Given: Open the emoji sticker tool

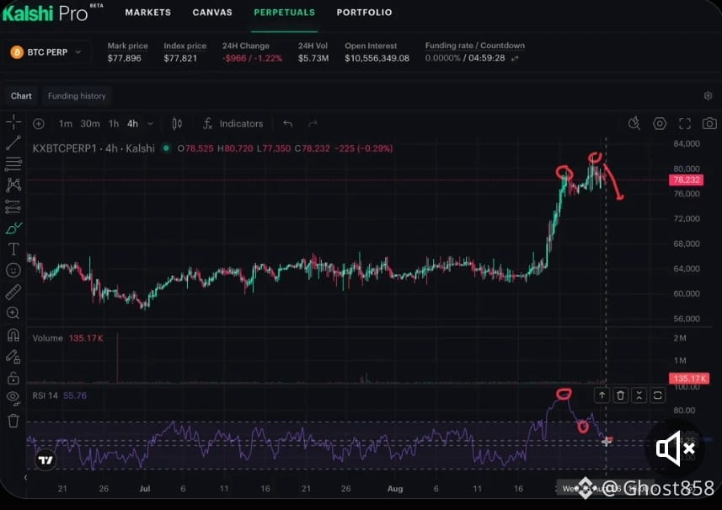Looking at the screenshot, I should [x=13, y=271].
